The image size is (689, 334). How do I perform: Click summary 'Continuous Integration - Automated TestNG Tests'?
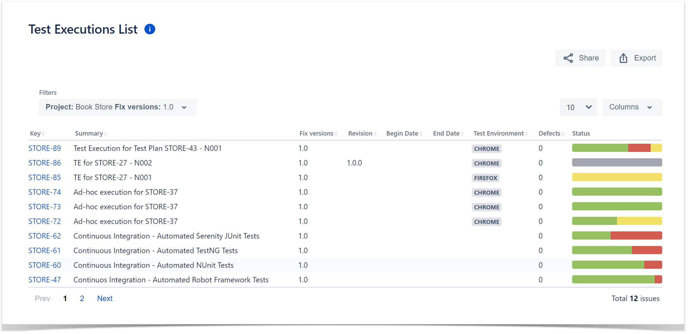pyautogui.click(x=156, y=251)
